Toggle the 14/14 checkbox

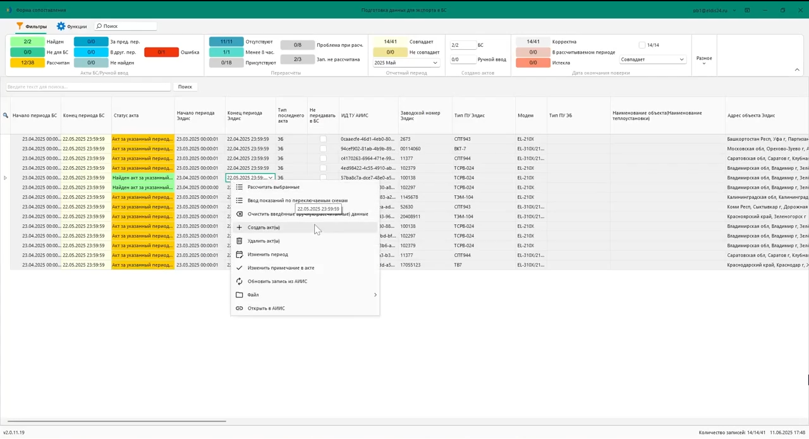[x=642, y=45]
